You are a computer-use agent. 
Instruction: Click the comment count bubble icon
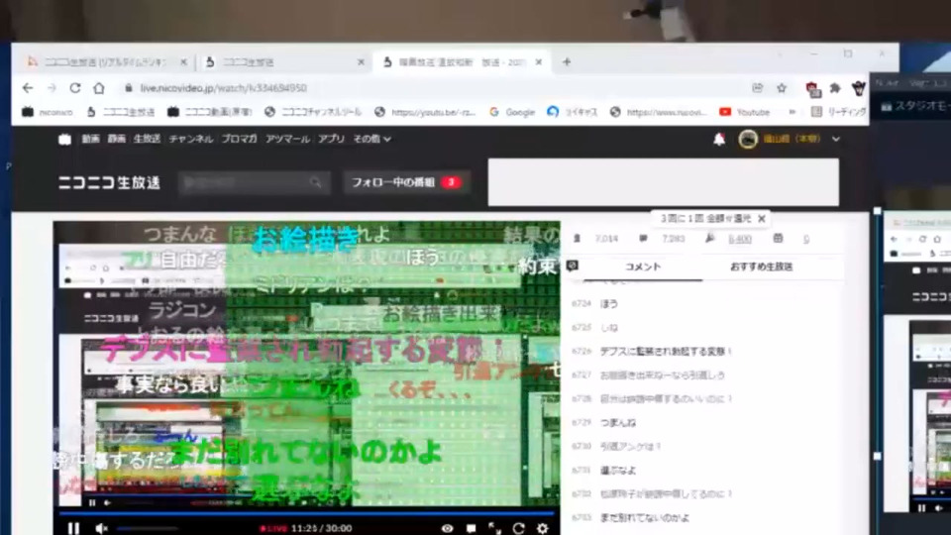[x=643, y=239]
